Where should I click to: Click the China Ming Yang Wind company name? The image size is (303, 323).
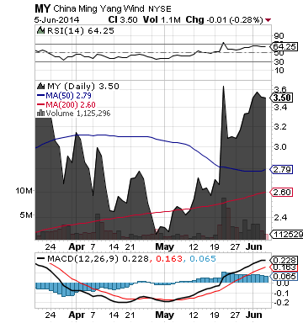(x=98, y=9)
